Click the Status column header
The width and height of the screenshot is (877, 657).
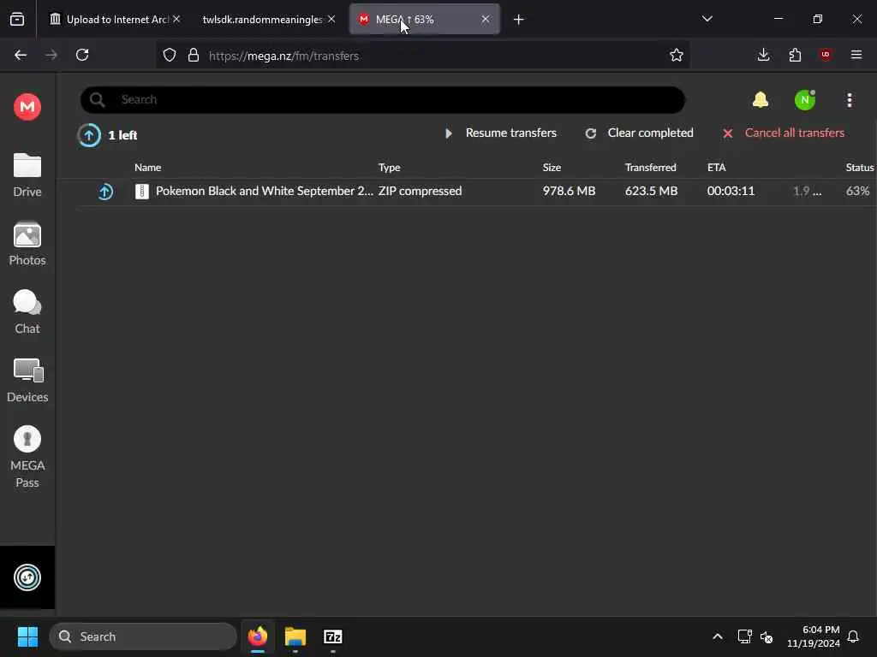pyautogui.click(x=860, y=167)
